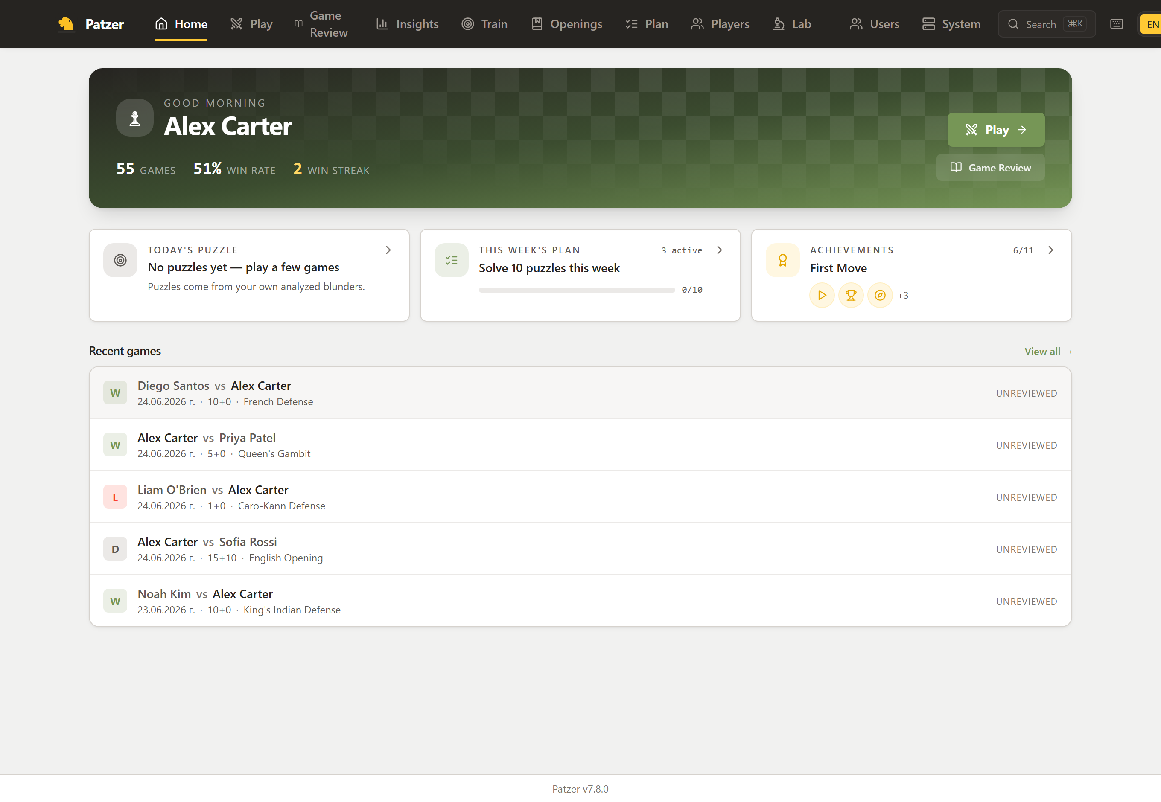The height and width of the screenshot is (802, 1161).
Task: Click the compass achievement badge
Action: coord(880,296)
